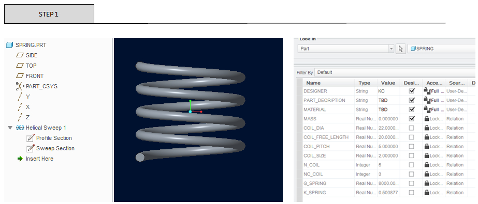Open the Filter By Default dropdown
Viewport: 478px width, 204px height.
coord(395,72)
